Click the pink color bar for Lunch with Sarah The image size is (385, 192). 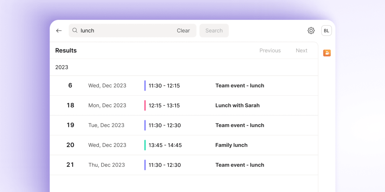[x=145, y=105]
